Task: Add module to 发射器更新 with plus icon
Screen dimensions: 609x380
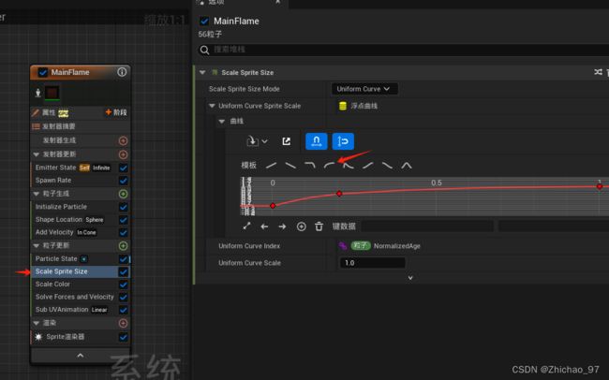Action: [123, 154]
